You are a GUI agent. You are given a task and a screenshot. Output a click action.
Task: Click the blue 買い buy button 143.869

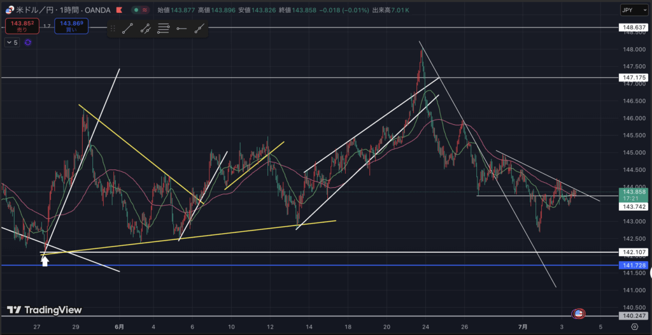(71, 26)
